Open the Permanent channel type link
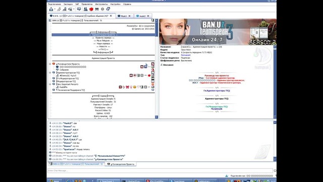 click(186, 55)
